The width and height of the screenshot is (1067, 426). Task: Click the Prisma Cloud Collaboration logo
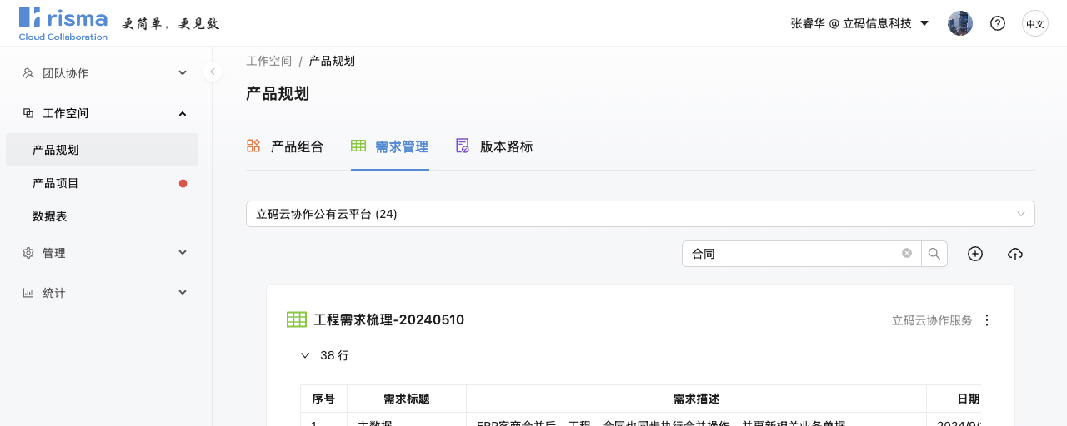pos(63,23)
